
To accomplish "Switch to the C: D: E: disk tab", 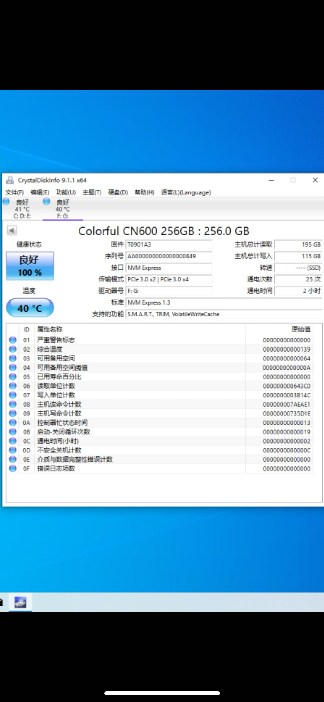I will [x=22, y=209].
